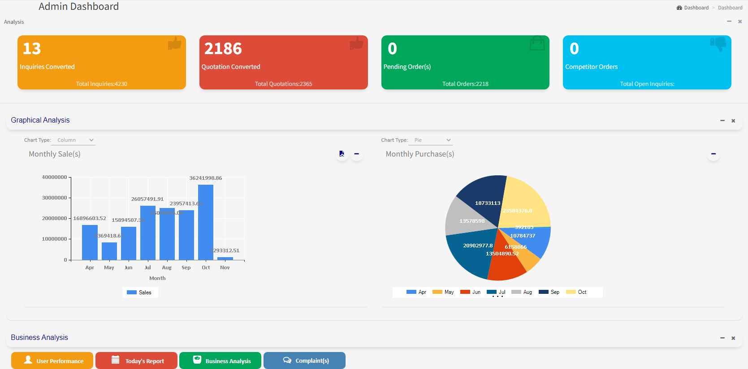Open the Pie chart type dropdown
This screenshot has width=748, height=369.
coord(430,140)
